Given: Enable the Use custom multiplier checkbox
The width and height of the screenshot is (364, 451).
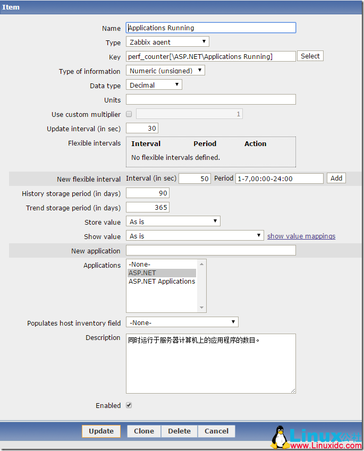Looking at the screenshot, I should [x=128, y=114].
